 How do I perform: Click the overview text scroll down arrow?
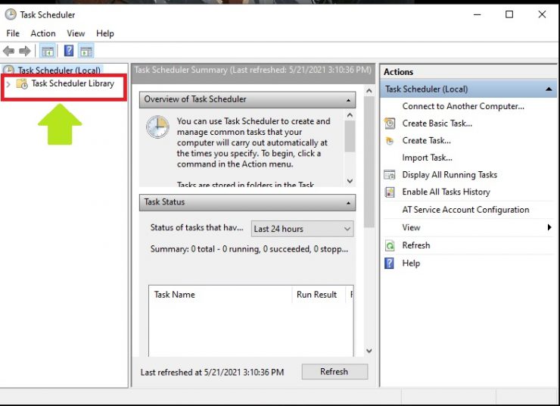click(350, 181)
